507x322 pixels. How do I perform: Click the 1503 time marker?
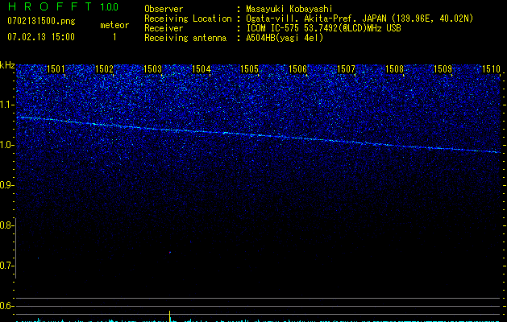click(152, 69)
